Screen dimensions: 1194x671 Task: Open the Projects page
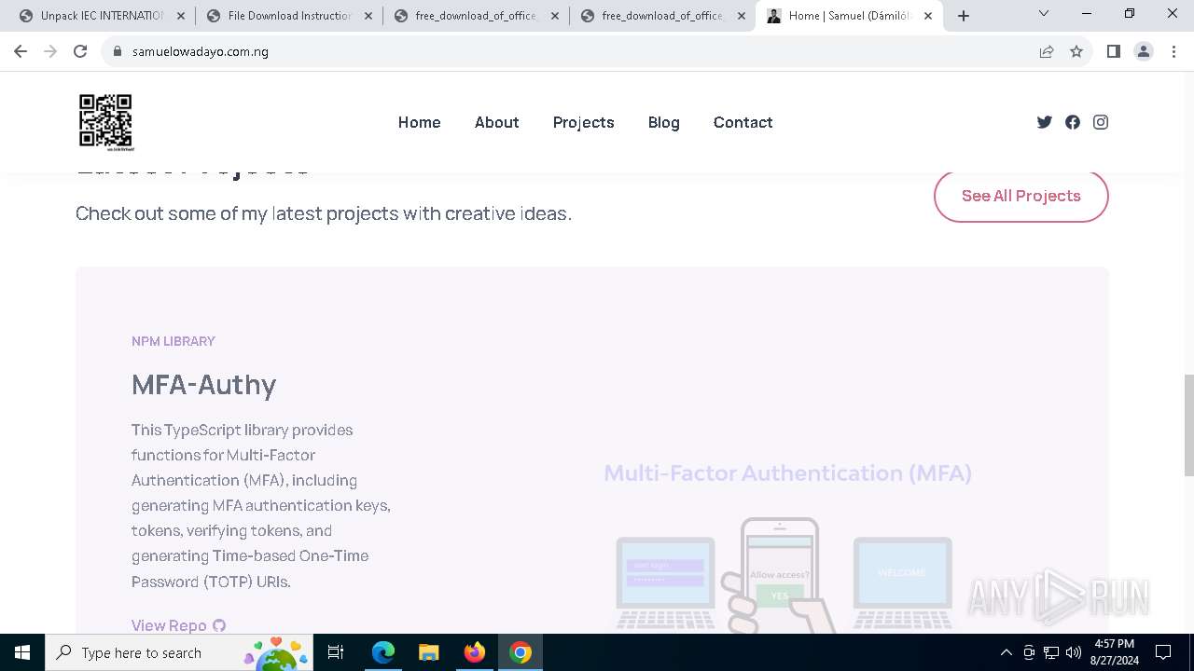click(x=583, y=122)
